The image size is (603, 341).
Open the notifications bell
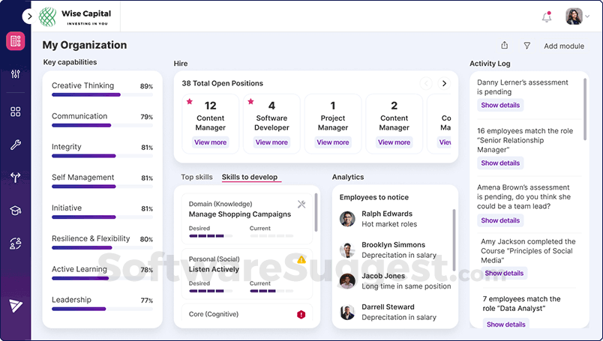point(546,16)
